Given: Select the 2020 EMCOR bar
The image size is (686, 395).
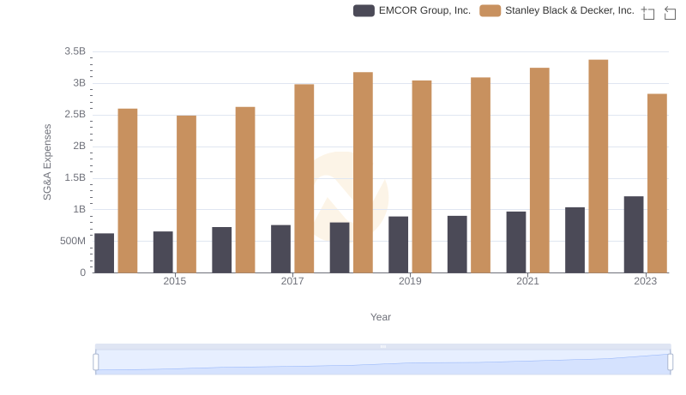Looking at the screenshot, I should (x=457, y=244).
